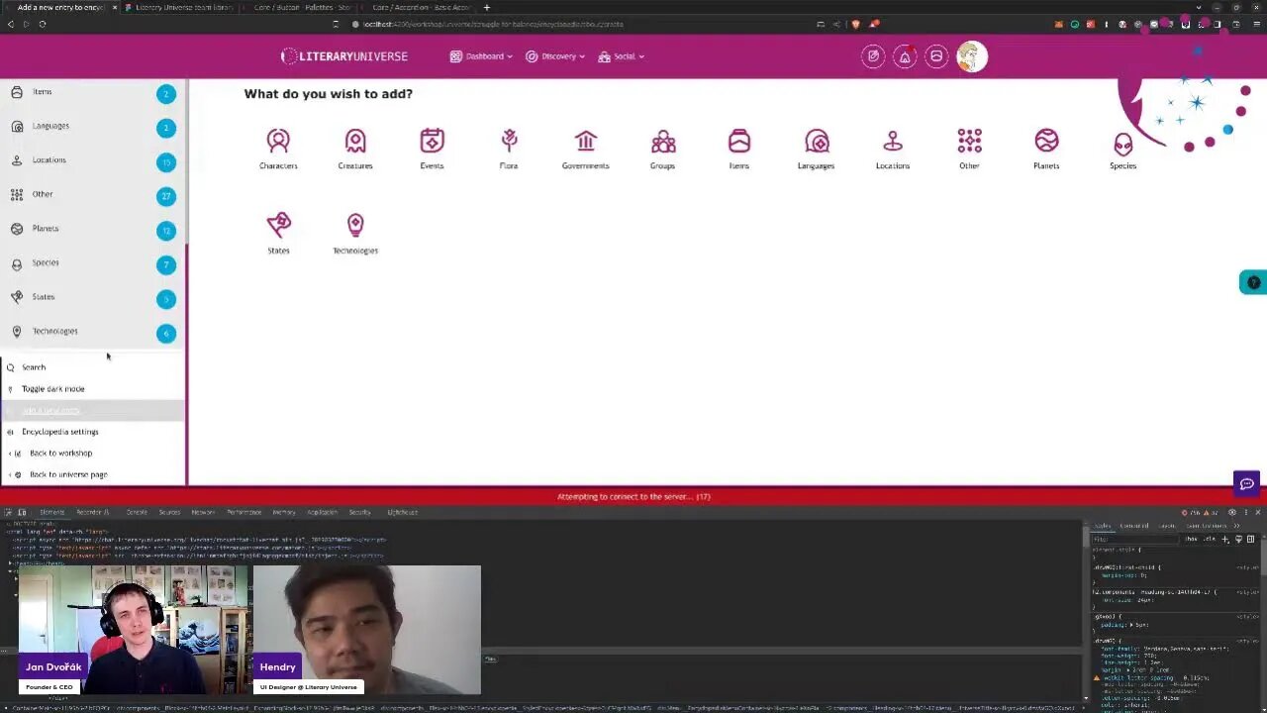Open the Dashboard dropdown menu
Image resolution: width=1267 pixels, height=713 pixels.
(481, 56)
